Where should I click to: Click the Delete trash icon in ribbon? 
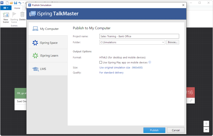click(23, 14)
